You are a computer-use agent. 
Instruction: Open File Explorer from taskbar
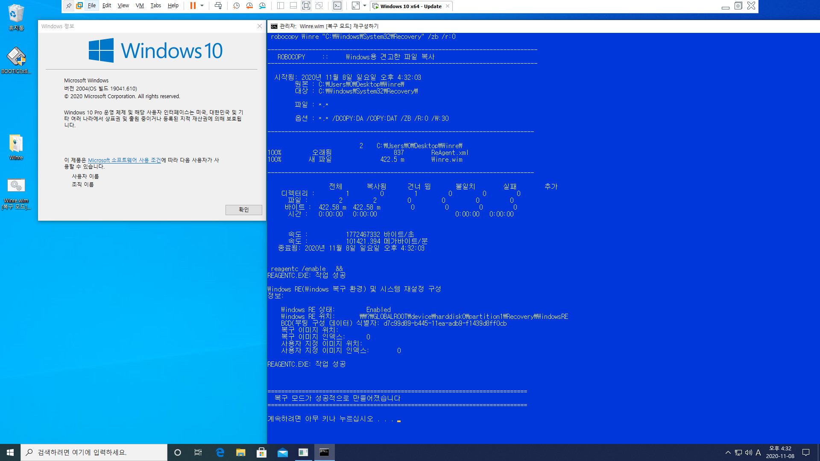[241, 452]
